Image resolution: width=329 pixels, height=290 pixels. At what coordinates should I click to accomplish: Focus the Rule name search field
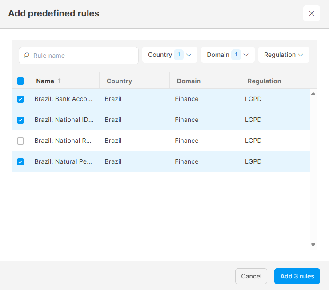79,56
